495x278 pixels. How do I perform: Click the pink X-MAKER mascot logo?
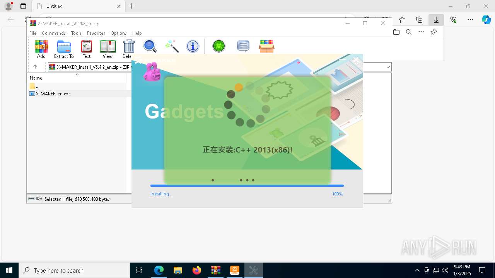click(x=152, y=72)
